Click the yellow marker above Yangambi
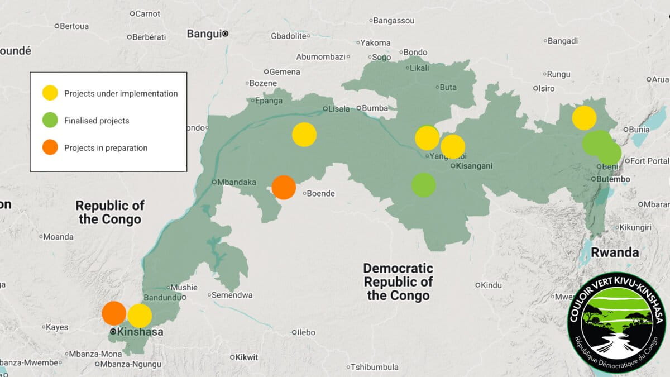This screenshot has width=670, height=377. 428,137
